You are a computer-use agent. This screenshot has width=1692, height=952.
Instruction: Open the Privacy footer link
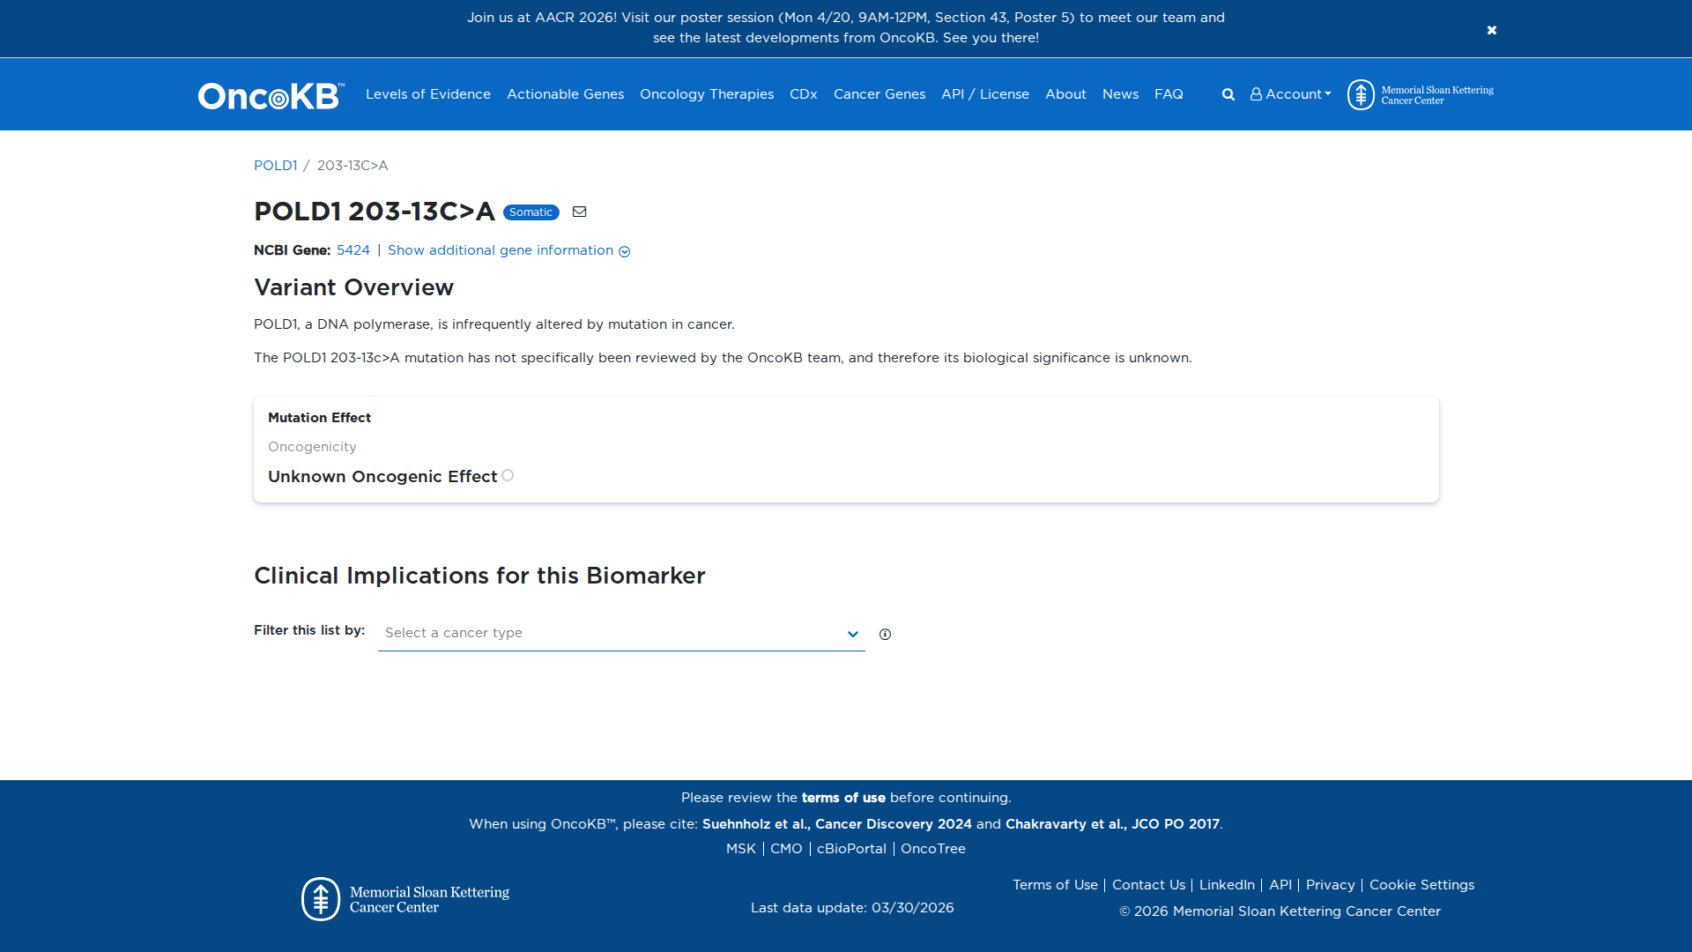pos(1331,885)
